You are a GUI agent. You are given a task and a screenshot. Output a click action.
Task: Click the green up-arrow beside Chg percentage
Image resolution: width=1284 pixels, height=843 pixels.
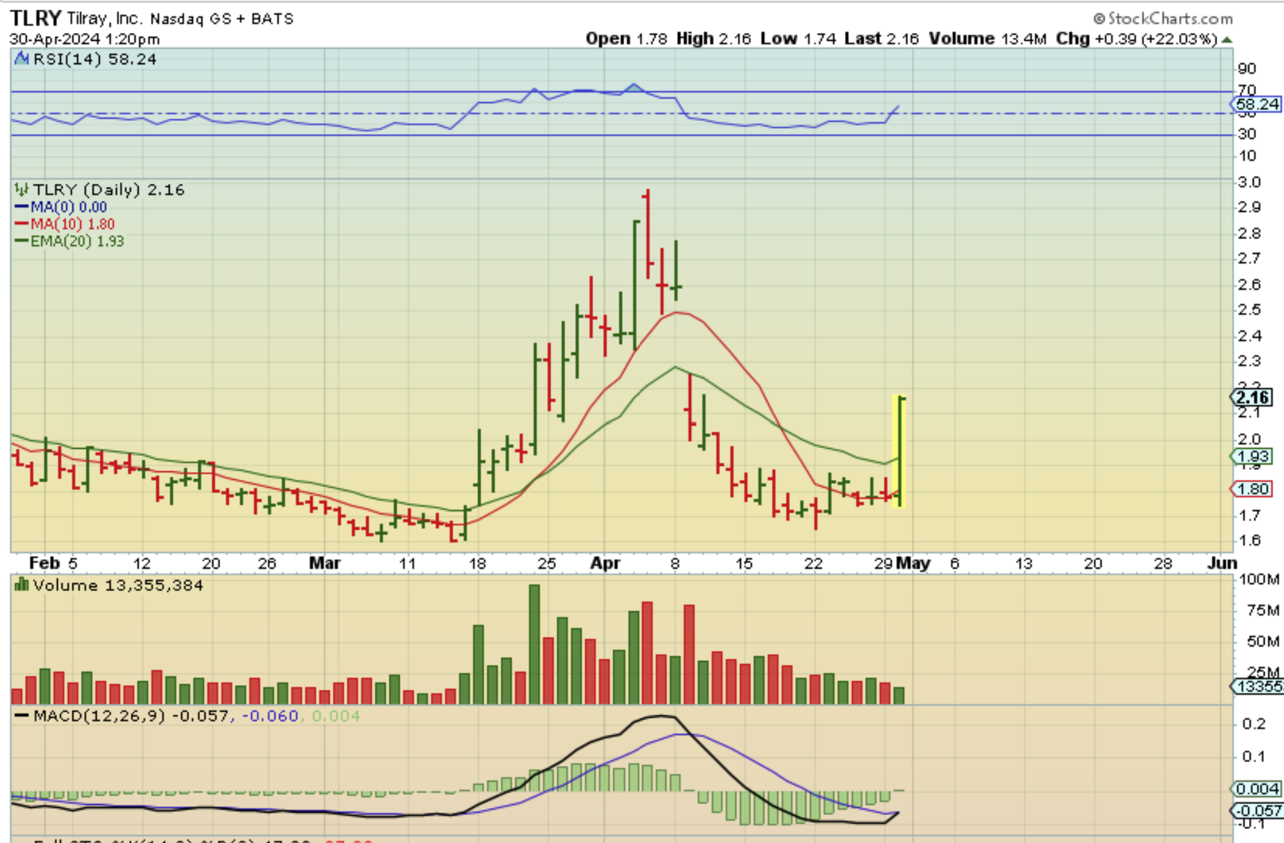(x=1226, y=39)
